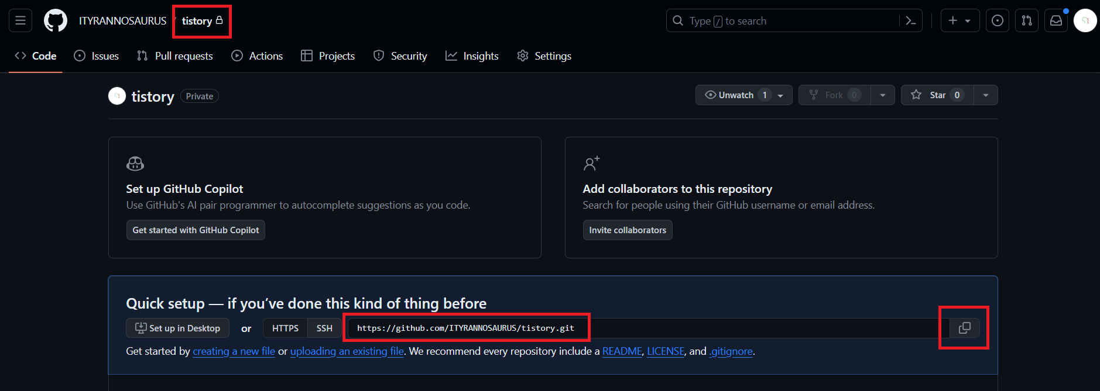Open the Issues tab
The image size is (1100, 391).
(97, 56)
